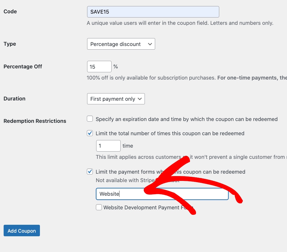The height and width of the screenshot is (252, 287).
Task: Expand the First payment only duration dropdown
Action: pyautogui.click(x=116, y=99)
